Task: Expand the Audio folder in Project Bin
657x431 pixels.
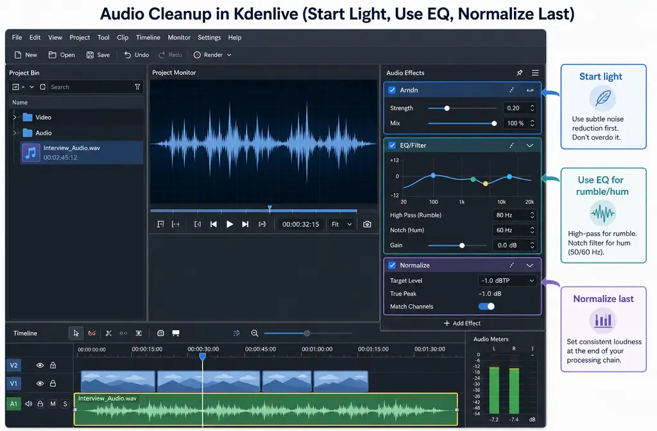Action: click(x=15, y=133)
